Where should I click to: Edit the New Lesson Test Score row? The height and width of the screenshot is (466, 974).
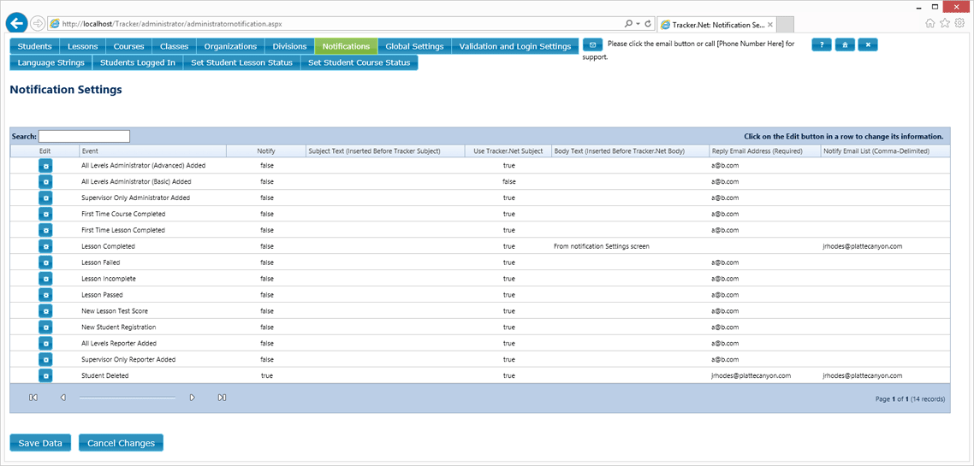pyautogui.click(x=45, y=311)
